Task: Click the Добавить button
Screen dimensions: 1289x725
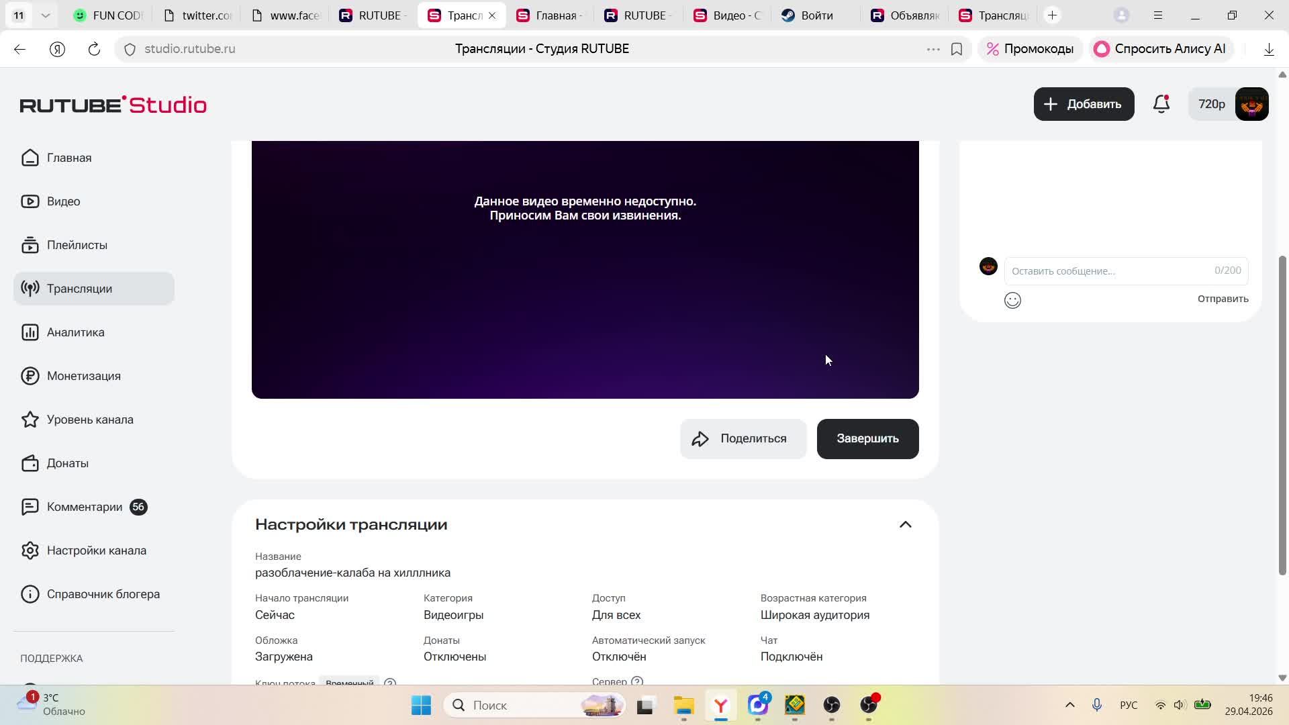Action: [x=1084, y=104]
